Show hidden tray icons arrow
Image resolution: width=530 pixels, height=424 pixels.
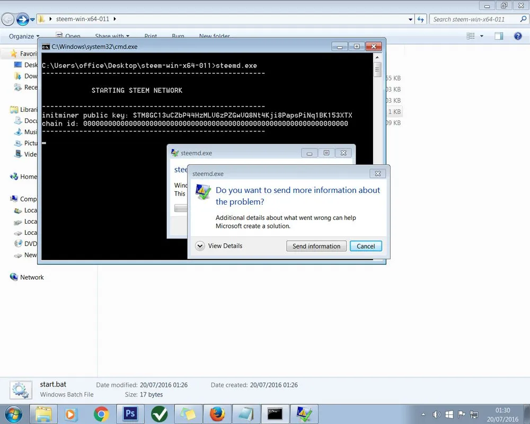coord(423,414)
